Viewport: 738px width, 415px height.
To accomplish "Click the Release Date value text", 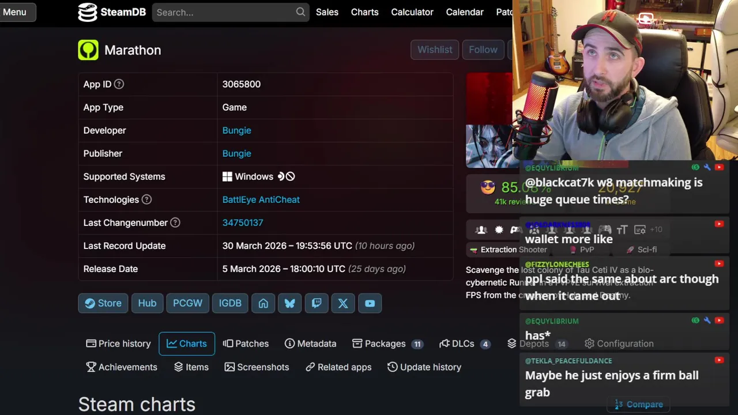I will (x=314, y=269).
